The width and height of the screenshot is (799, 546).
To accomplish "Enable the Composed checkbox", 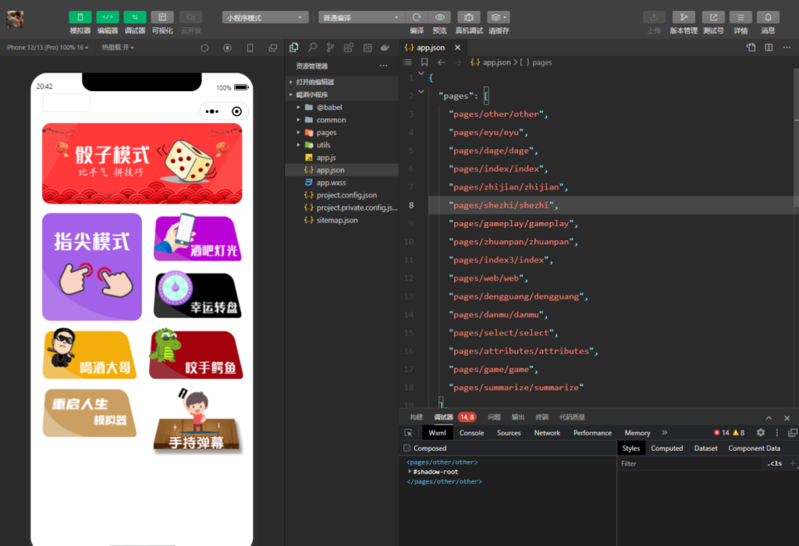I will click(x=407, y=448).
